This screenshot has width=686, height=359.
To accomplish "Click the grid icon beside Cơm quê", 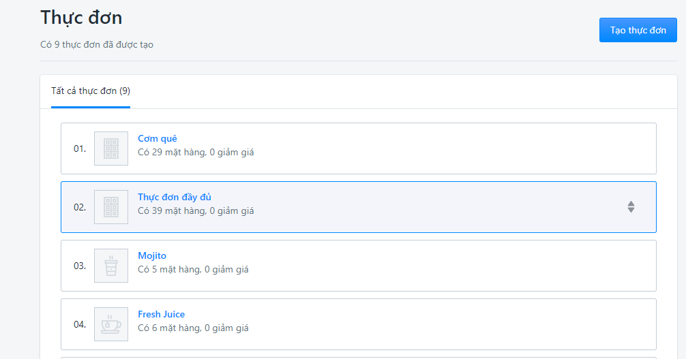I will coord(111,149).
